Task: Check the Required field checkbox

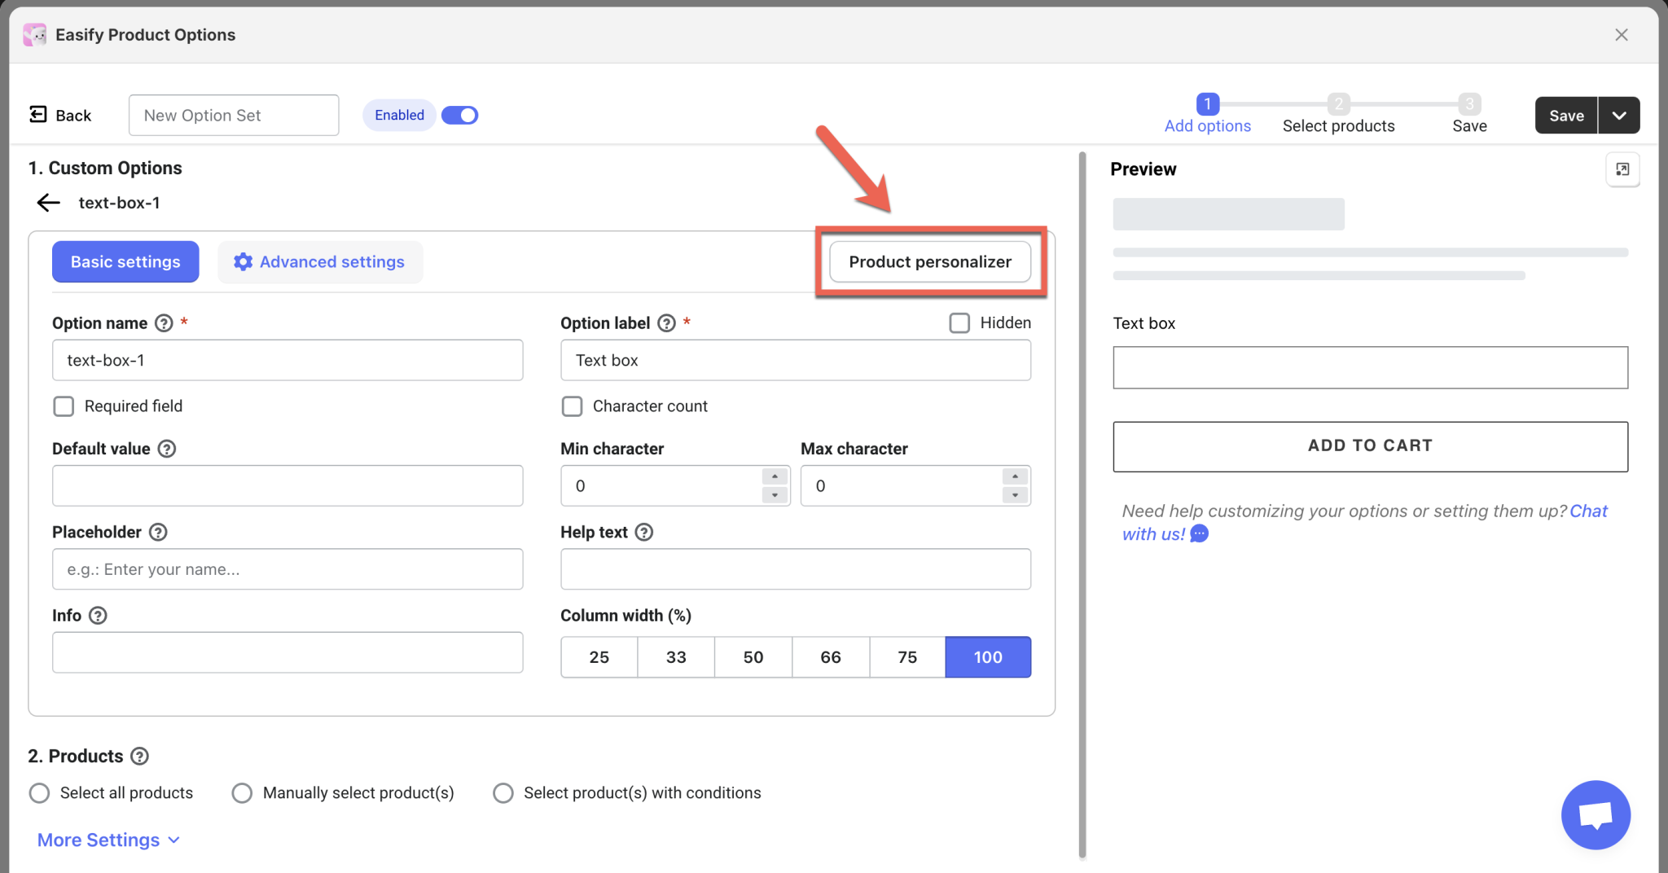Action: (x=64, y=406)
